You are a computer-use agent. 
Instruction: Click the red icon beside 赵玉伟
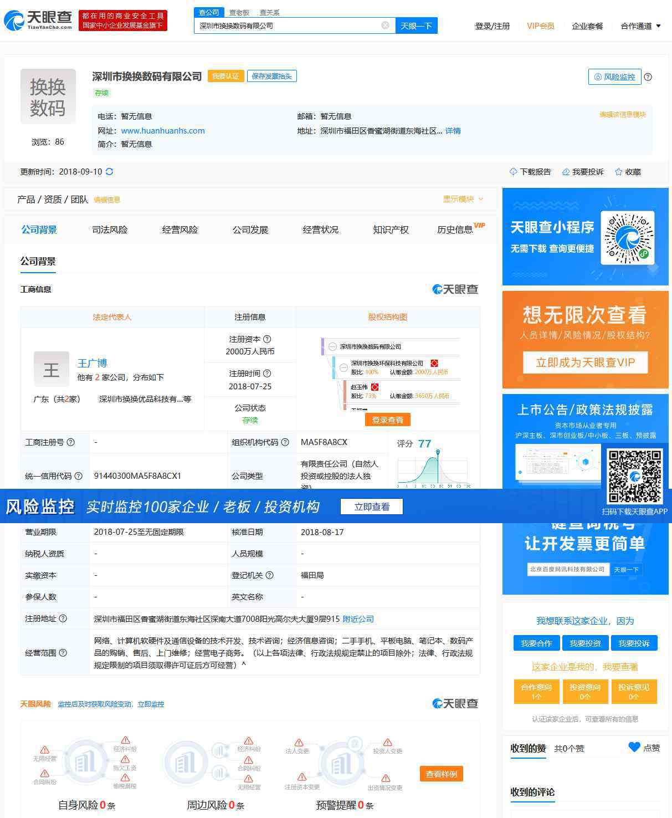tap(375, 387)
